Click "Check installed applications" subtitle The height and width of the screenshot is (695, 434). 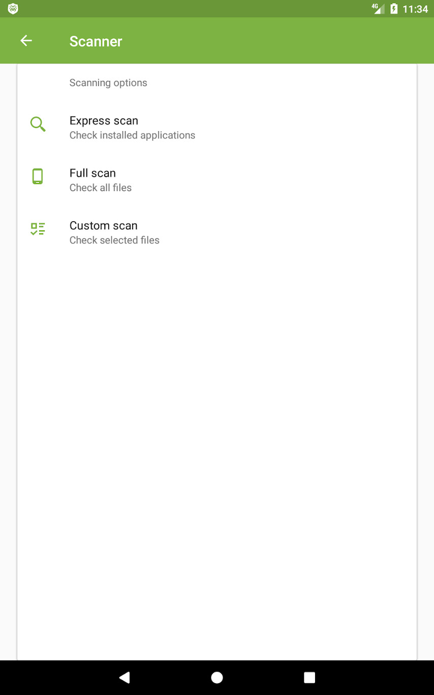click(x=132, y=135)
